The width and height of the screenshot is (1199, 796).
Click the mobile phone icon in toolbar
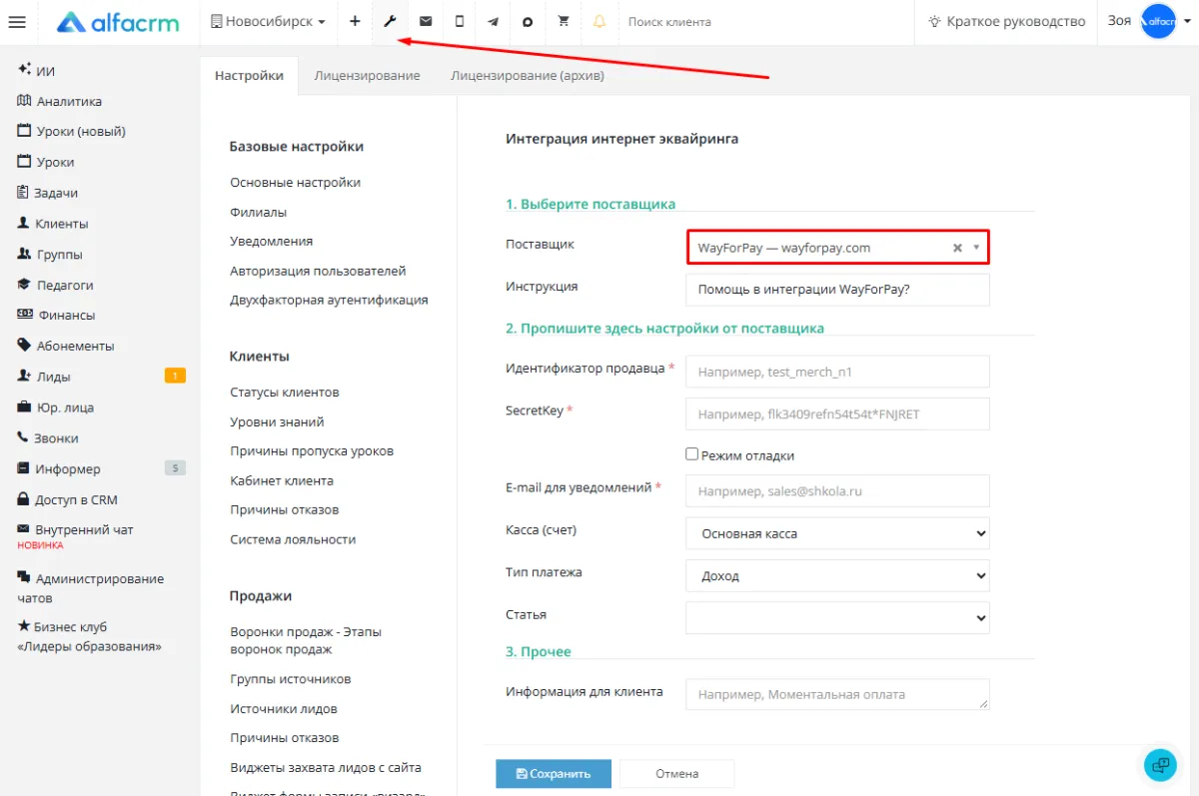point(460,21)
